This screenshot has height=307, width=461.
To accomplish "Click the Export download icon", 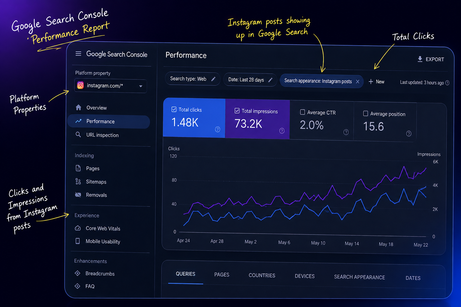I will tap(420, 59).
